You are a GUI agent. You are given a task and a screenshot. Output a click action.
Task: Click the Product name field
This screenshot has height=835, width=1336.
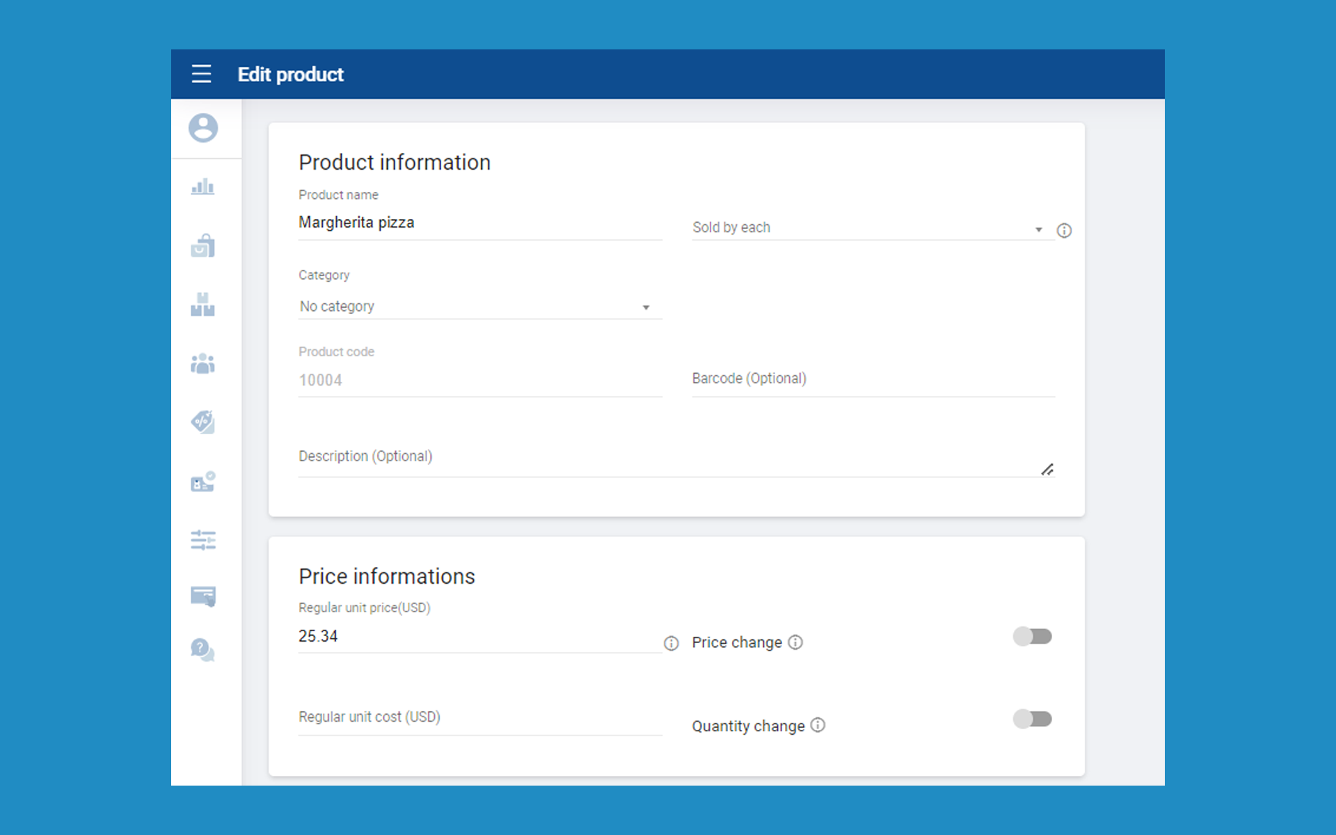pyautogui.click(x=479, y=223)
